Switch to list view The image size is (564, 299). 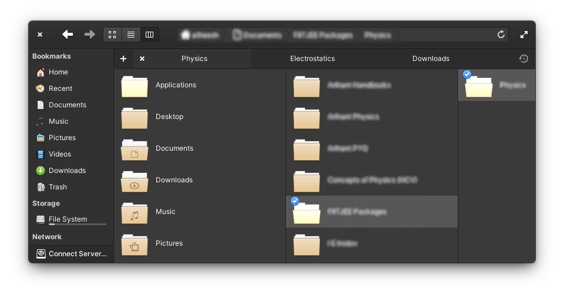tap(131, 35)
